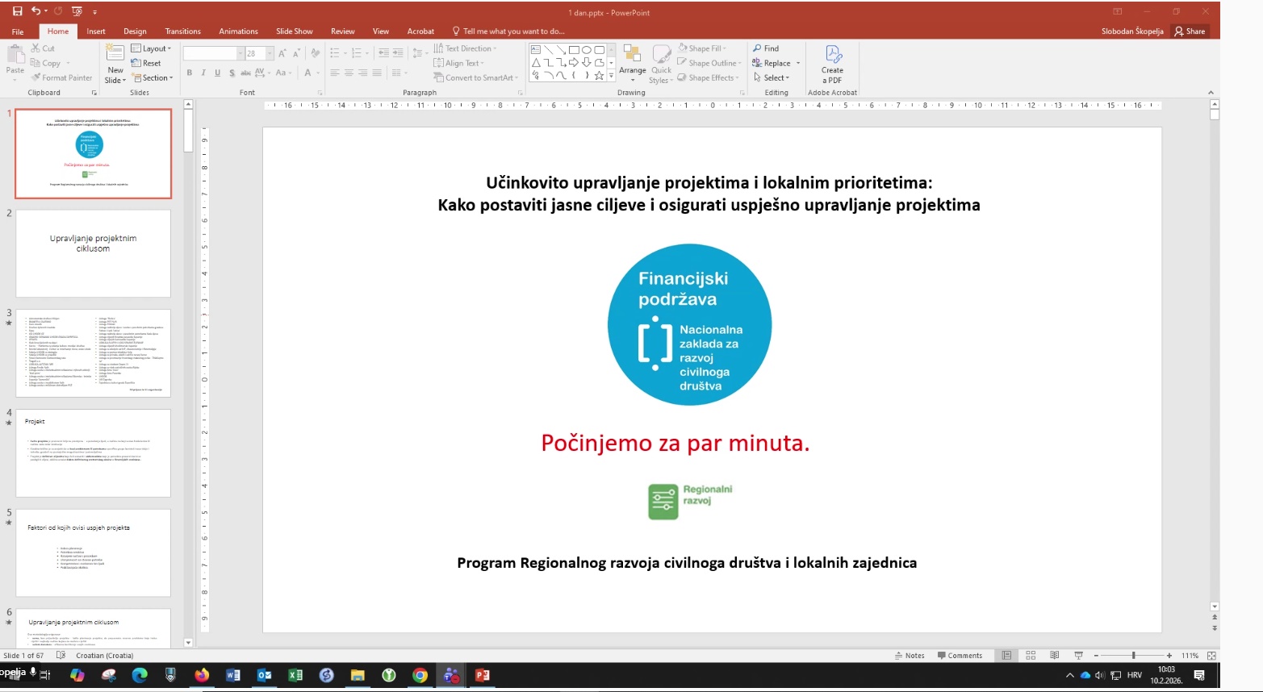Start slide show from status bar icon
Viewport: 1263px width, 692px height.
tap(1078, 656)
